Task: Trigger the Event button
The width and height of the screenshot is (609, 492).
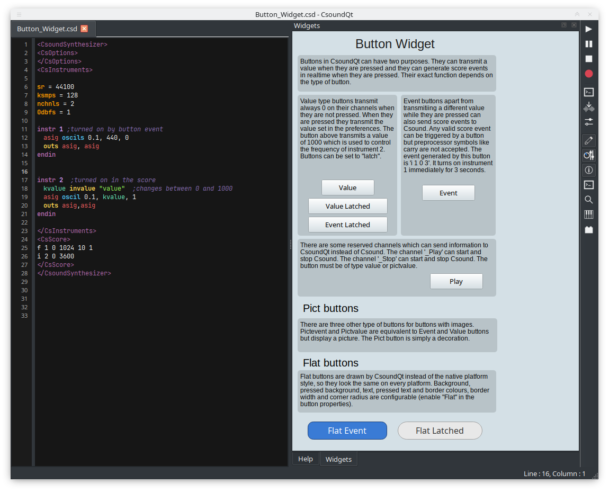Action: point(448,193)
